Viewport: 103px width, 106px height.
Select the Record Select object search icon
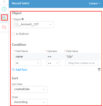4,18
